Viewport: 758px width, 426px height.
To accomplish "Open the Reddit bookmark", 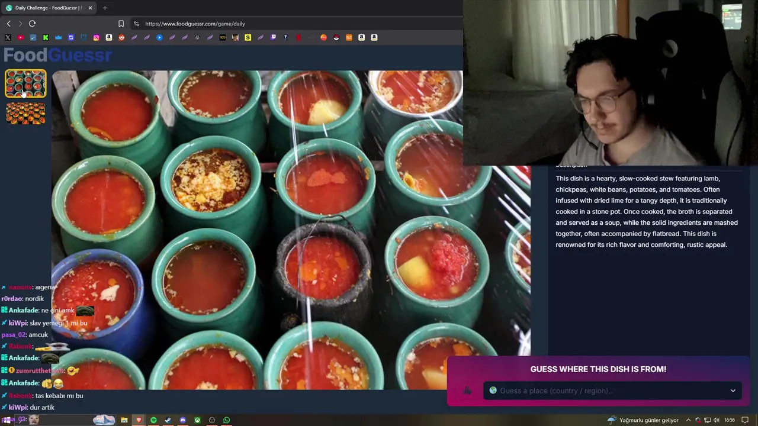I will point(121,37).
